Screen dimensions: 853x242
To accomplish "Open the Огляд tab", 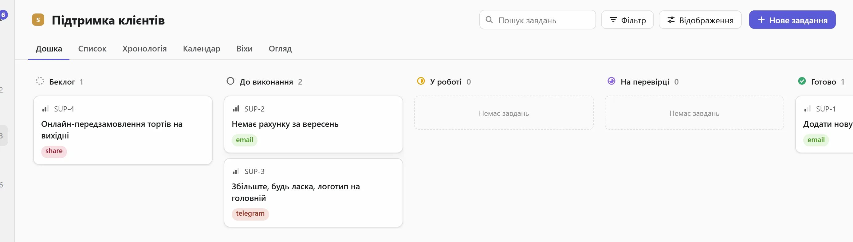I will click(280, 48).
